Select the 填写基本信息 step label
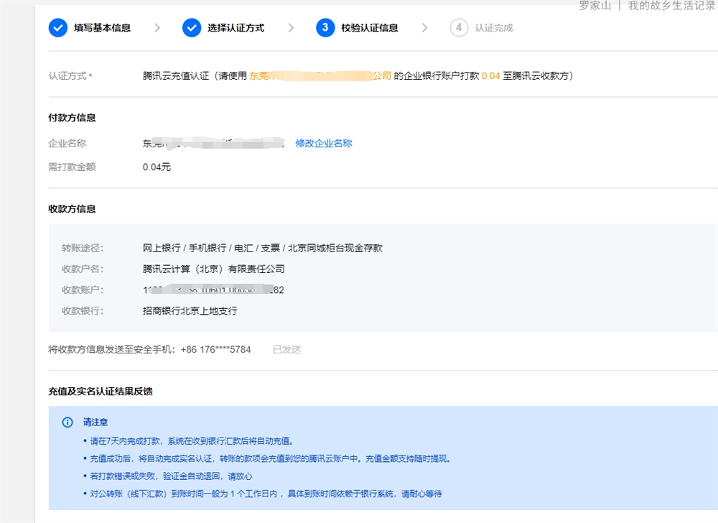This screenshot has width=718, height=523. (102, 28)
